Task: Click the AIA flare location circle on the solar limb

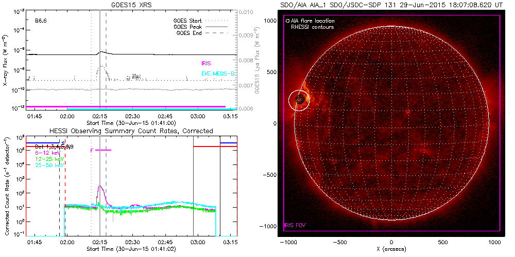Action: [x=298, y=100]
